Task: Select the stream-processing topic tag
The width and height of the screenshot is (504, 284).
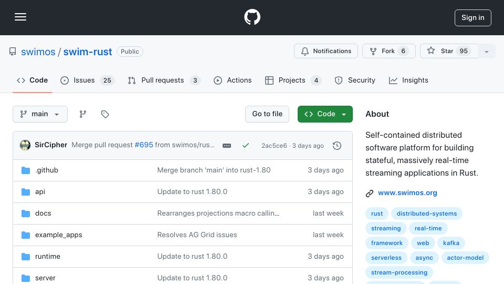Action: click(399, 273)
